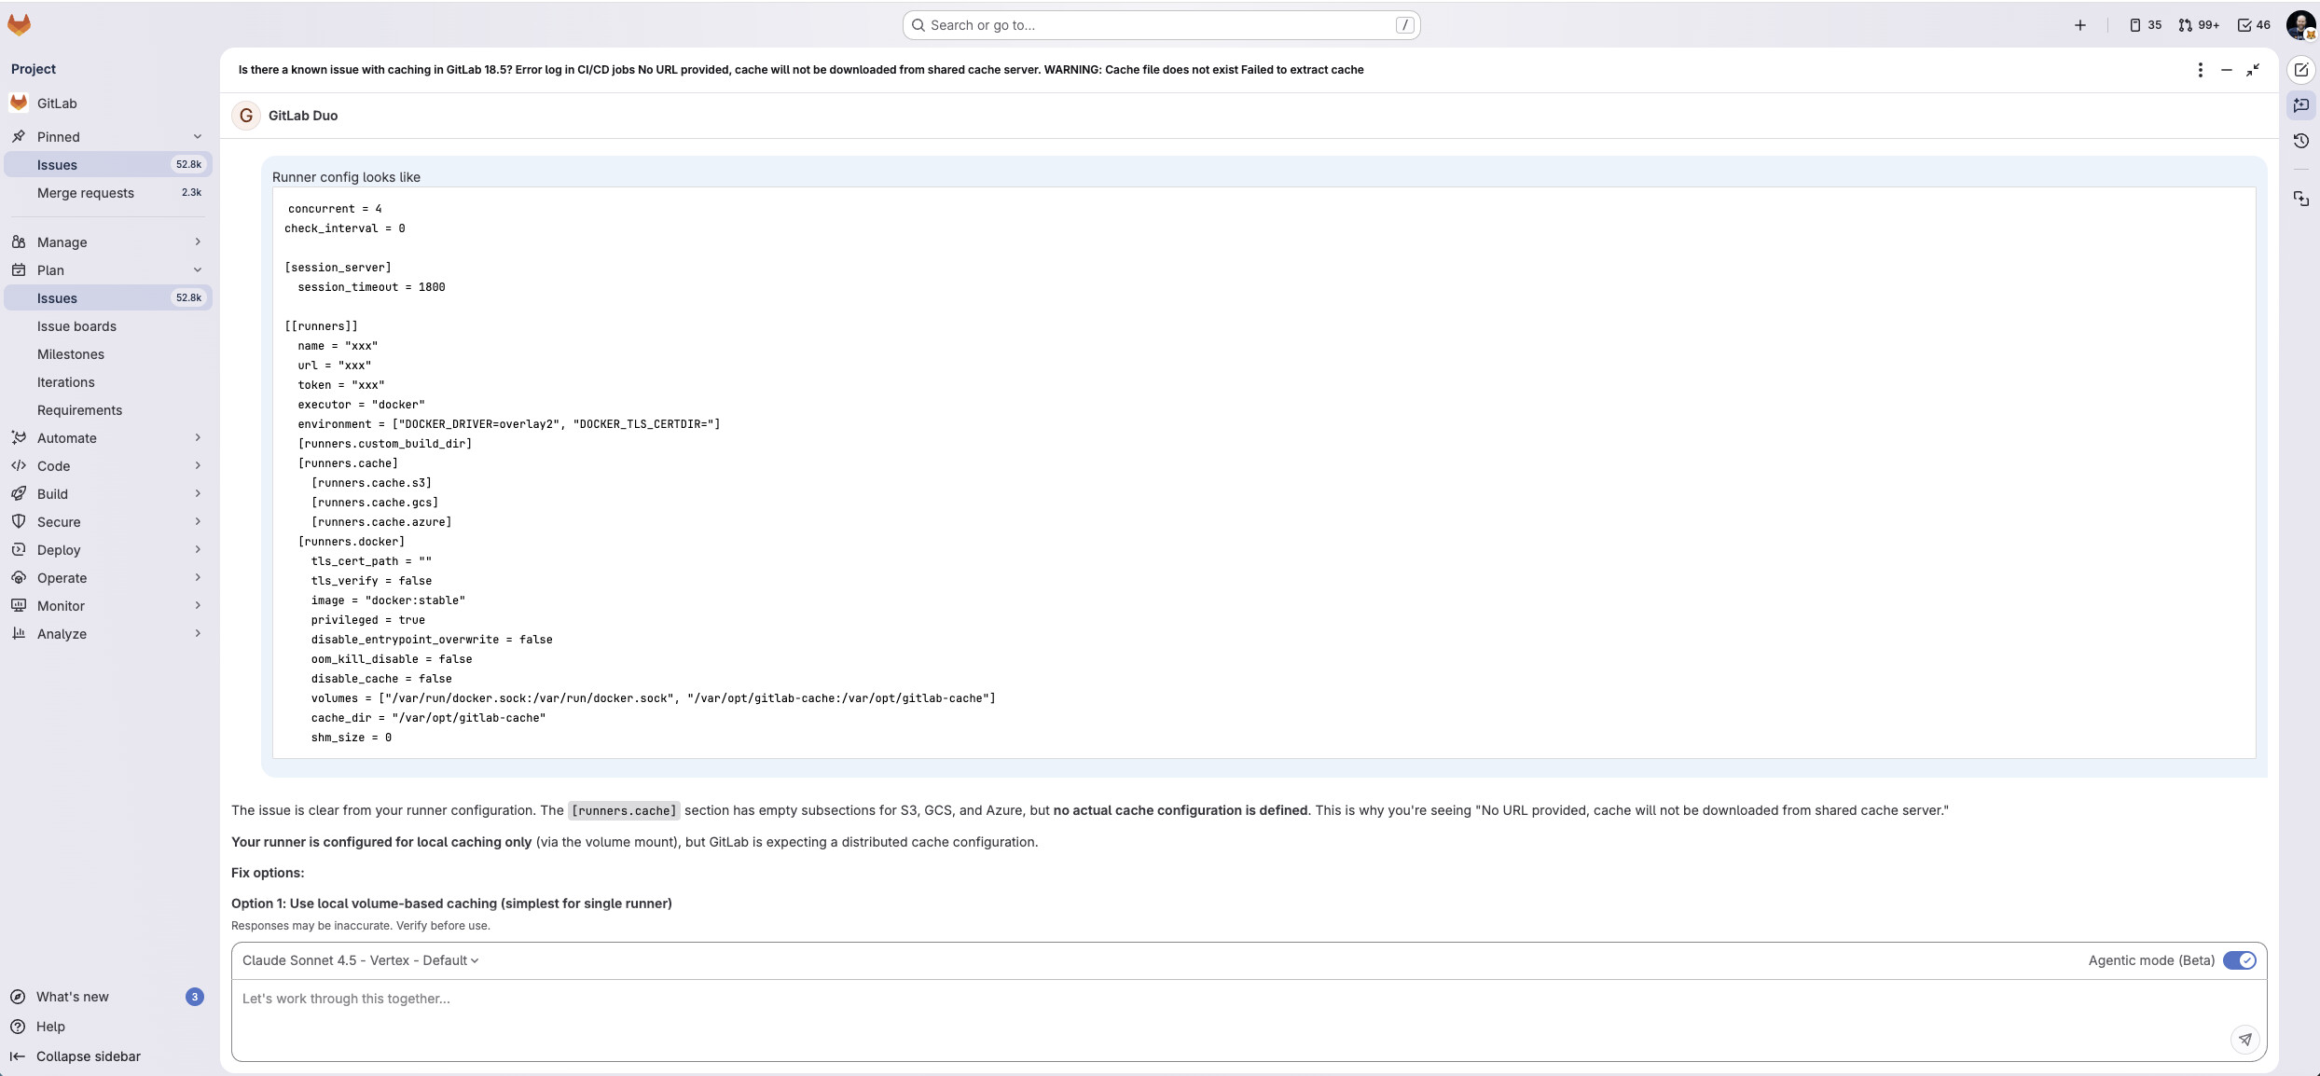
Task: Open the three-dot chat options menu
Action: 2200,70
